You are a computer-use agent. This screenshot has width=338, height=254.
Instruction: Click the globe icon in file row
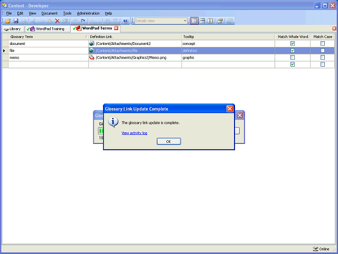91,50
